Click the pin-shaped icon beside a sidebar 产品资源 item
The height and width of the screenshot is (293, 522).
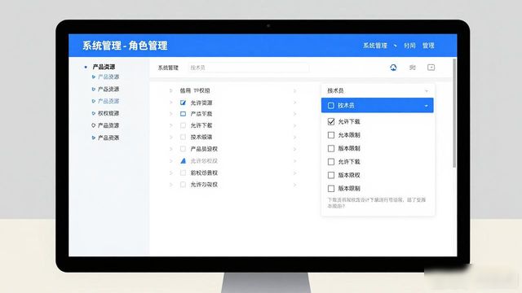point(93,125)
